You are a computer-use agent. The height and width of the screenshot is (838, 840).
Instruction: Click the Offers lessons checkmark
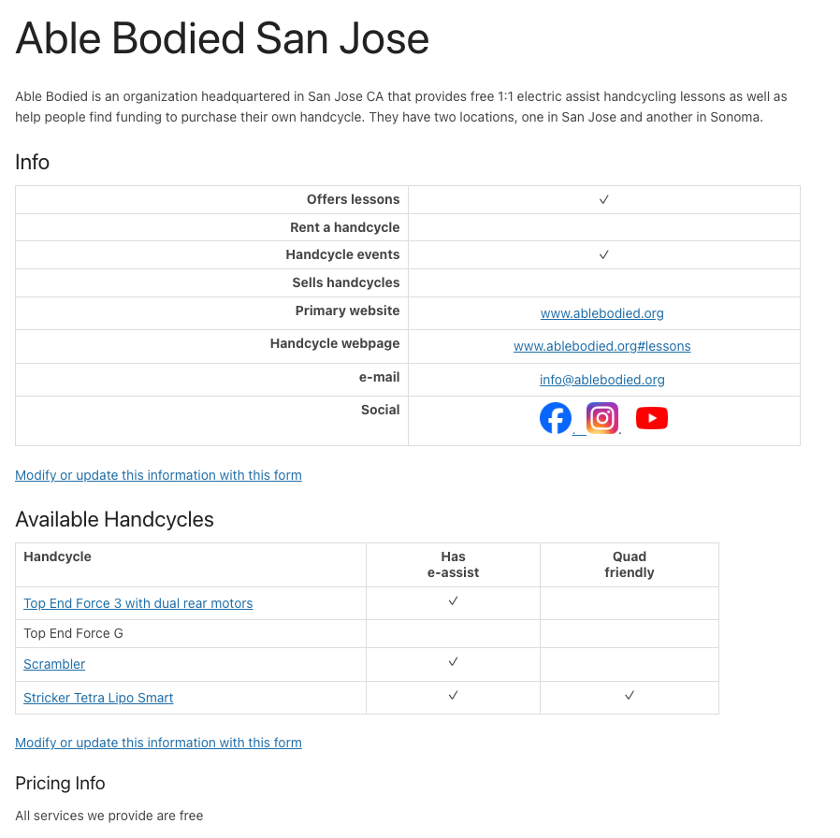(604, 199)
